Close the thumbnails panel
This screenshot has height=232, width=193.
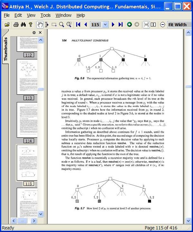[x=40, y=33]
